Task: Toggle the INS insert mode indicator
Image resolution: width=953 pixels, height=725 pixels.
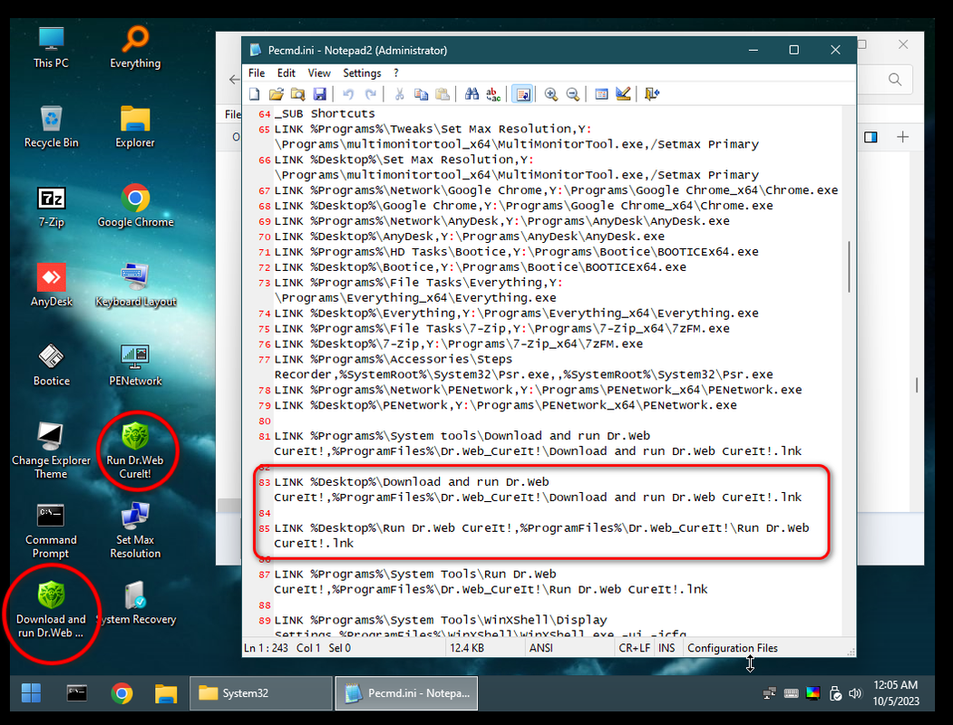Action: pyautogui.click(x=666, y=648)
